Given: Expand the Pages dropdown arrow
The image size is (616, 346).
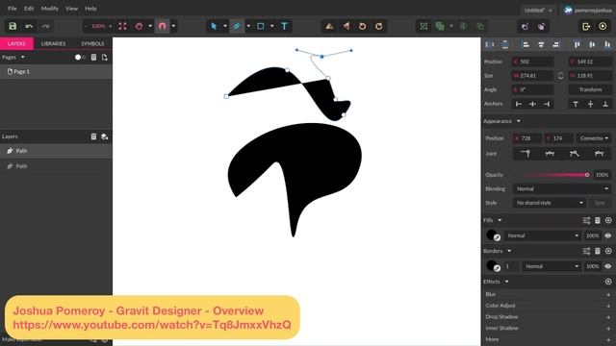Looking at the screenshot, I should pos(23,58).
